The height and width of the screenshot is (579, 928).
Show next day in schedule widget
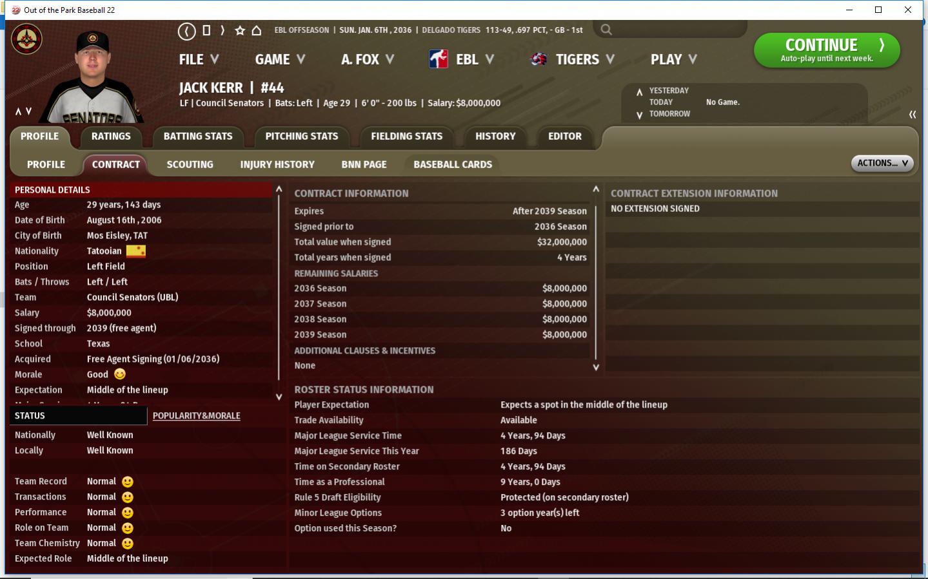tap(639, 115)
